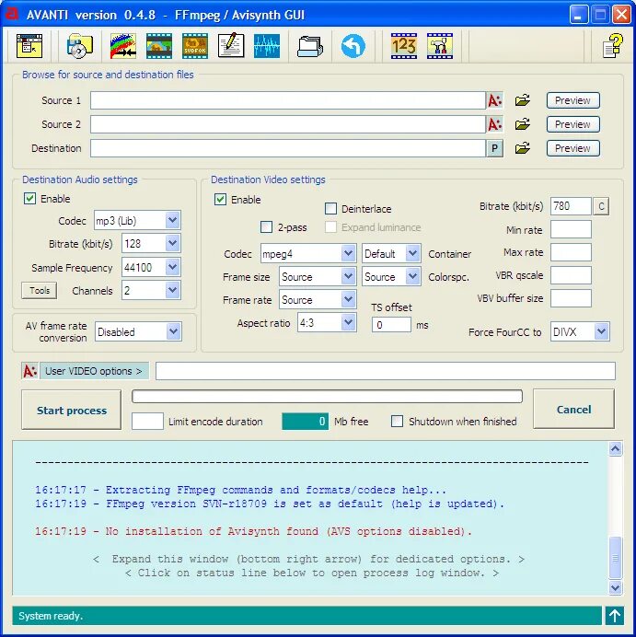Click the audio Tools button
636x637 pixels.
coord(40,291)
